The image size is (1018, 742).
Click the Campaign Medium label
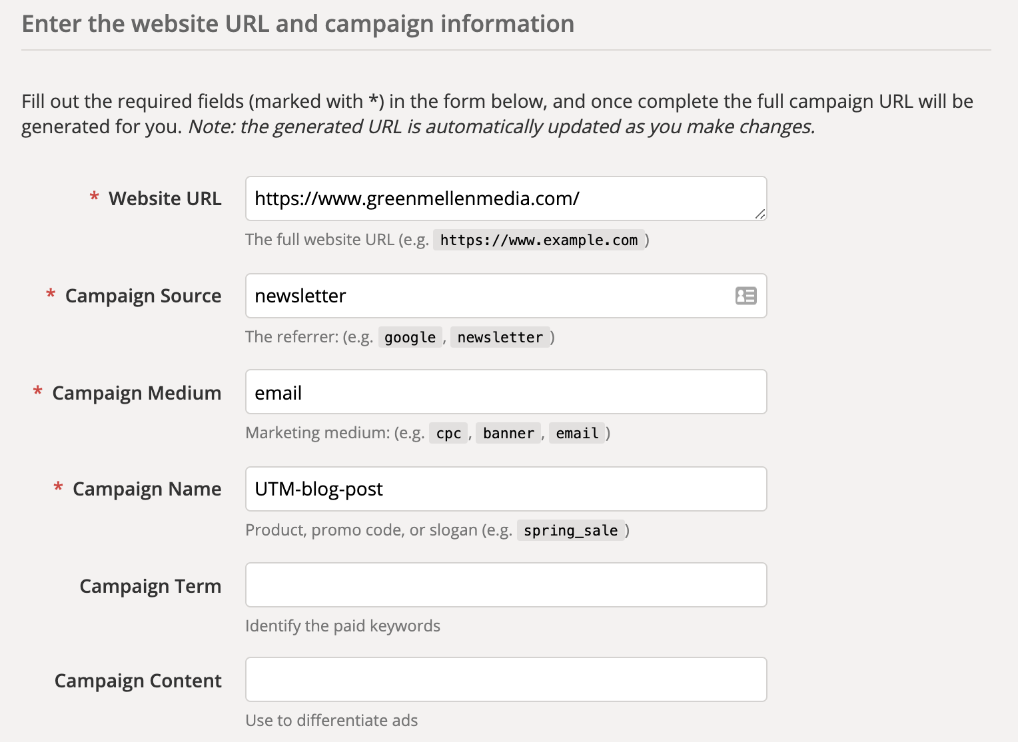(x=137, y=393)
